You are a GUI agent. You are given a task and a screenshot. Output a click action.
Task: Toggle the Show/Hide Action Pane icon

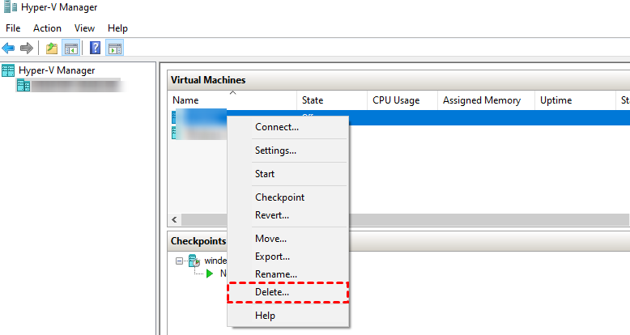[115, 49]
